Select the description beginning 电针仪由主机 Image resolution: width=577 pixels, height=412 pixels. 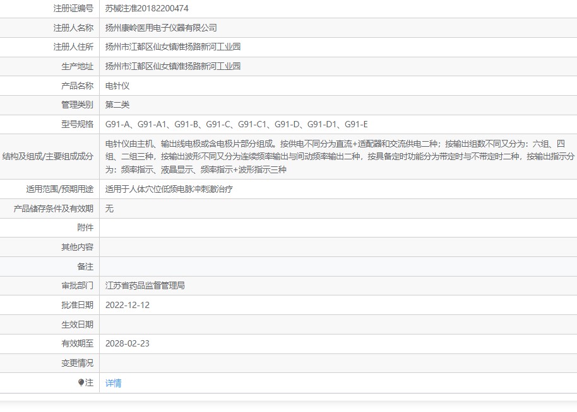pyautogui.click(x=340, y=156)
